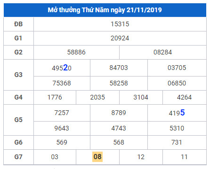210x169 pixels.
Task: Click the G5 number 7257
Action: point(62,113)
